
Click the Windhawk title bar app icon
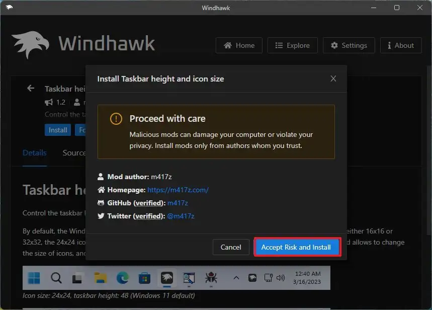point(9,8)
